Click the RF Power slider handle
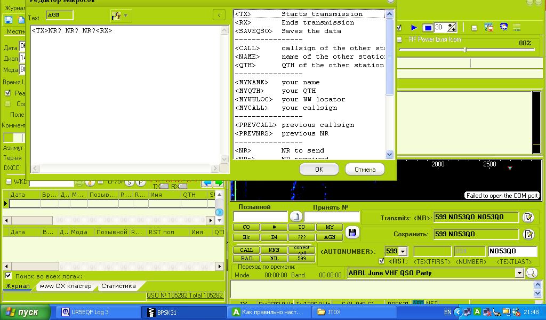Viewport: 546px width, 320px height. 465,50
